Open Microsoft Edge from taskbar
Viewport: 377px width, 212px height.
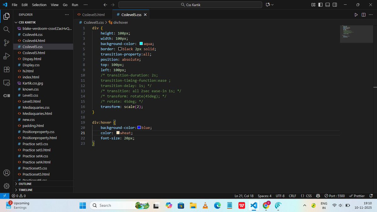point(217,205)
